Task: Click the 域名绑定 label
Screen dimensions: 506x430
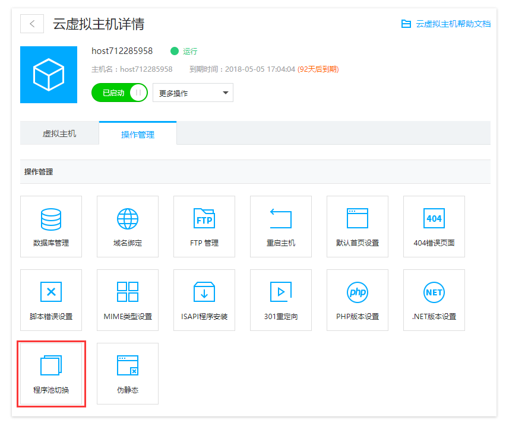Action: pyautogui.click(x=128, y=243)
